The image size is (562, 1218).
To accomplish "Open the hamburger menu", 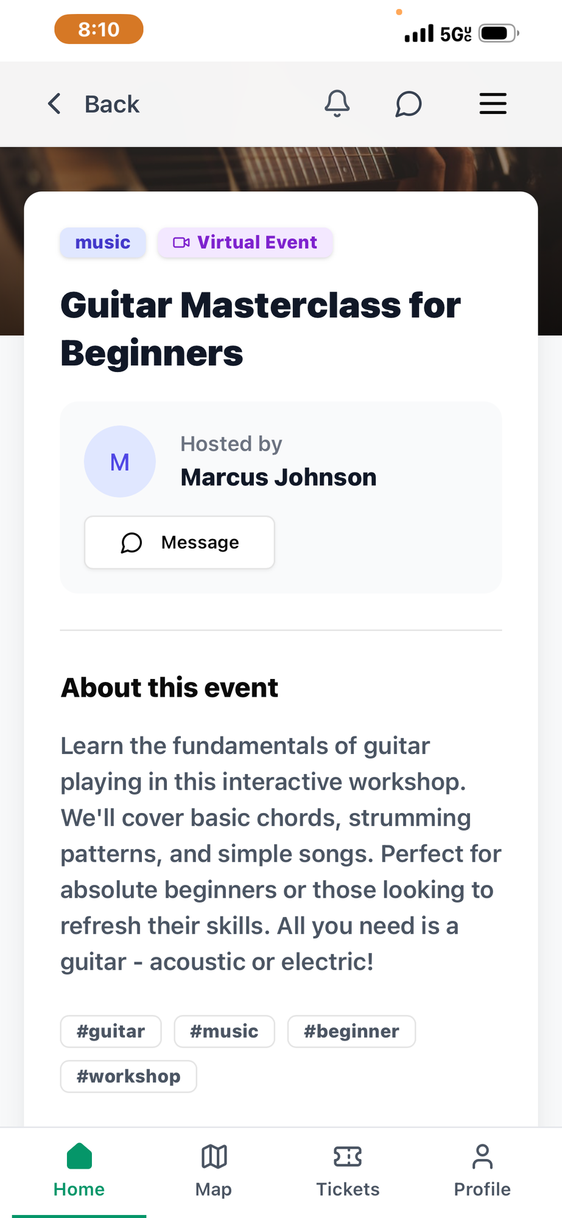I will 493,104.
